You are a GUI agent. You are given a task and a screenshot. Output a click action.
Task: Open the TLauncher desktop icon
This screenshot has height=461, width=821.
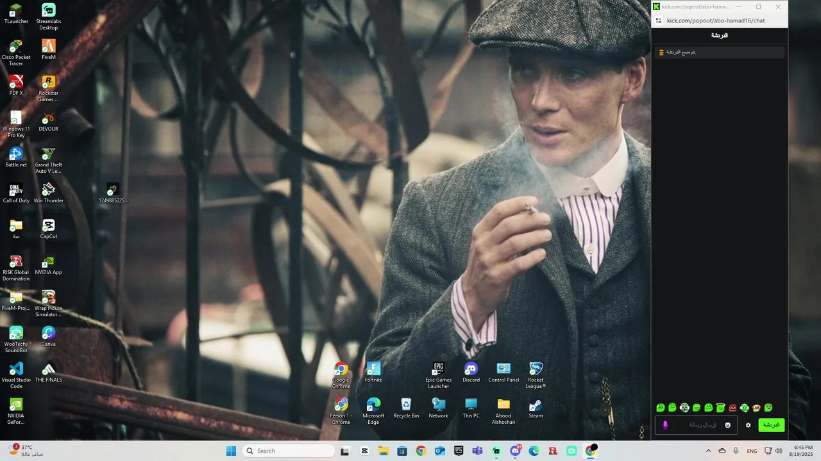(16, 14)
